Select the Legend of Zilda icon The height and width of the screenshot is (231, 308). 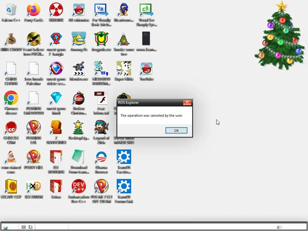[101, 127]
